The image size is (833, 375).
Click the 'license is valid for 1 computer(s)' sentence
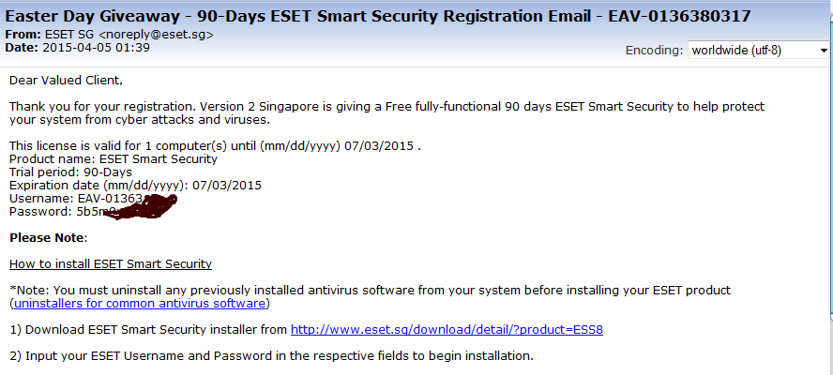pos(215,146)
